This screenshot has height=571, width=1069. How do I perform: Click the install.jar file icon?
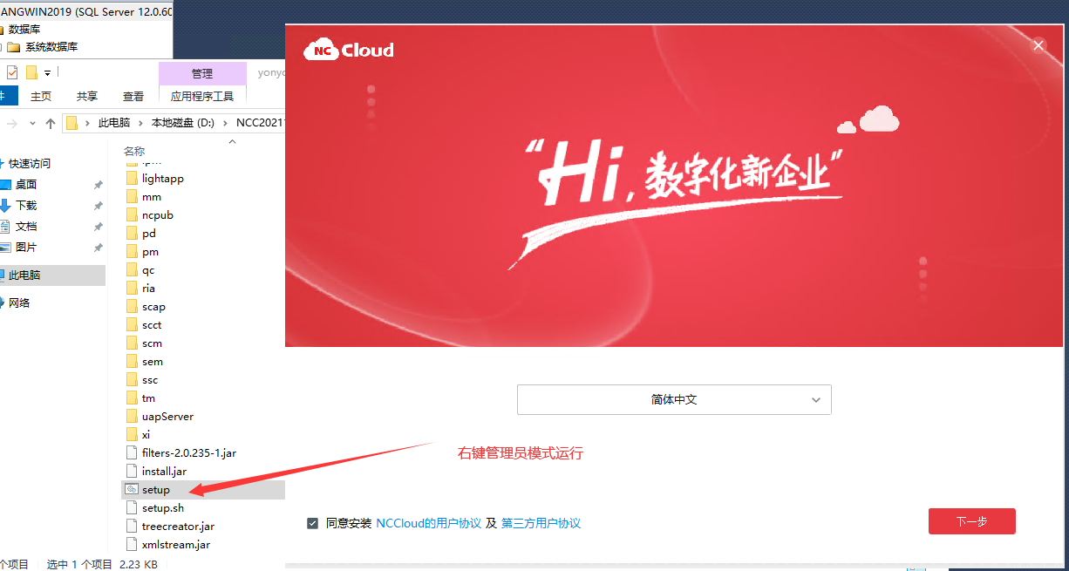132,472
